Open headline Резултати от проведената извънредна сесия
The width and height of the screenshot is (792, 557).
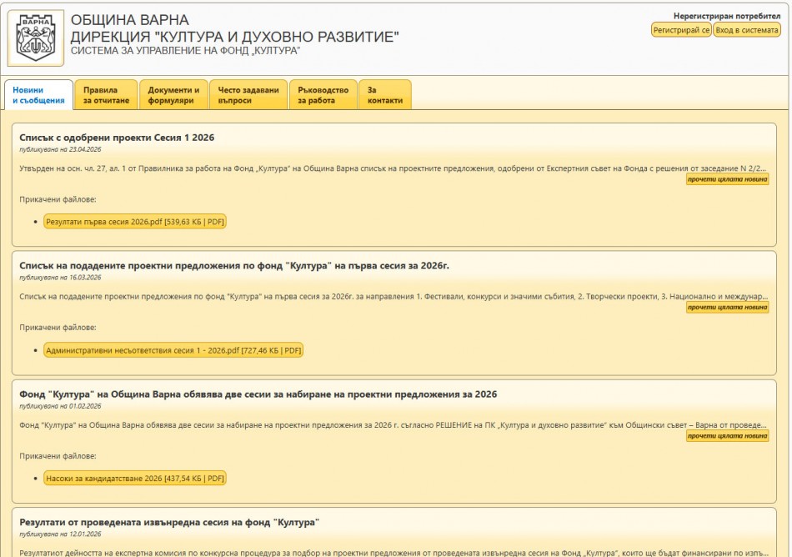pos(169,523)
